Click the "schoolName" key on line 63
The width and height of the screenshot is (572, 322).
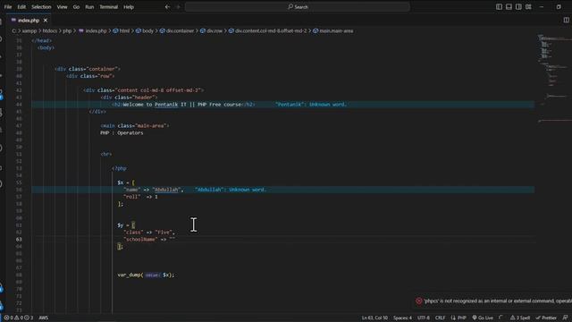(140, 240)
